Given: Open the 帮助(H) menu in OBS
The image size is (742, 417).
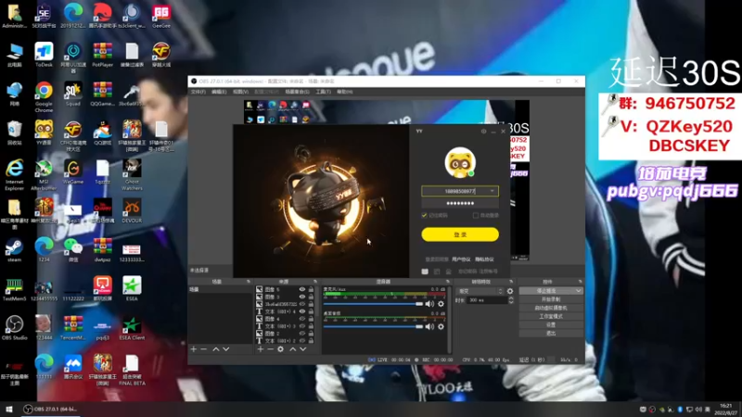Looking at the screenshot, I should click(344, 92).
